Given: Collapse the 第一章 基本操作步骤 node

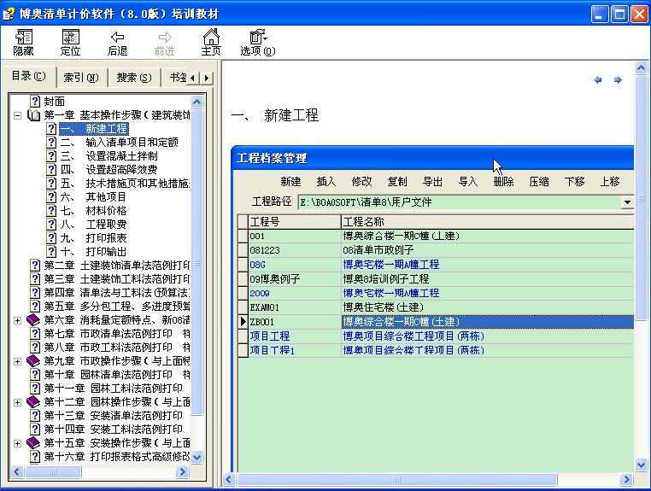Looking at the screenshot, I should pos(17,115).
